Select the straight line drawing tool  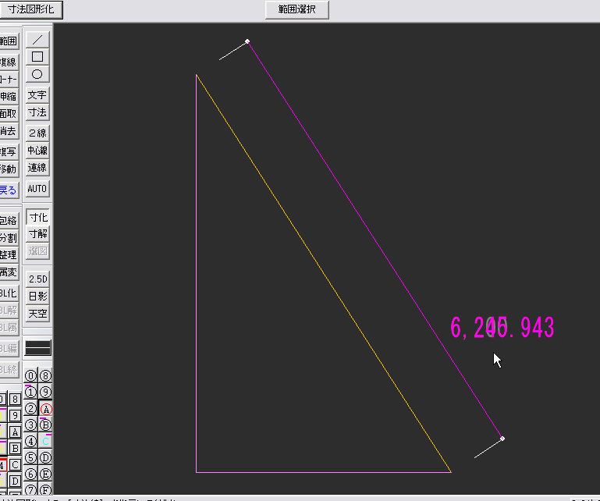(37, 40)
